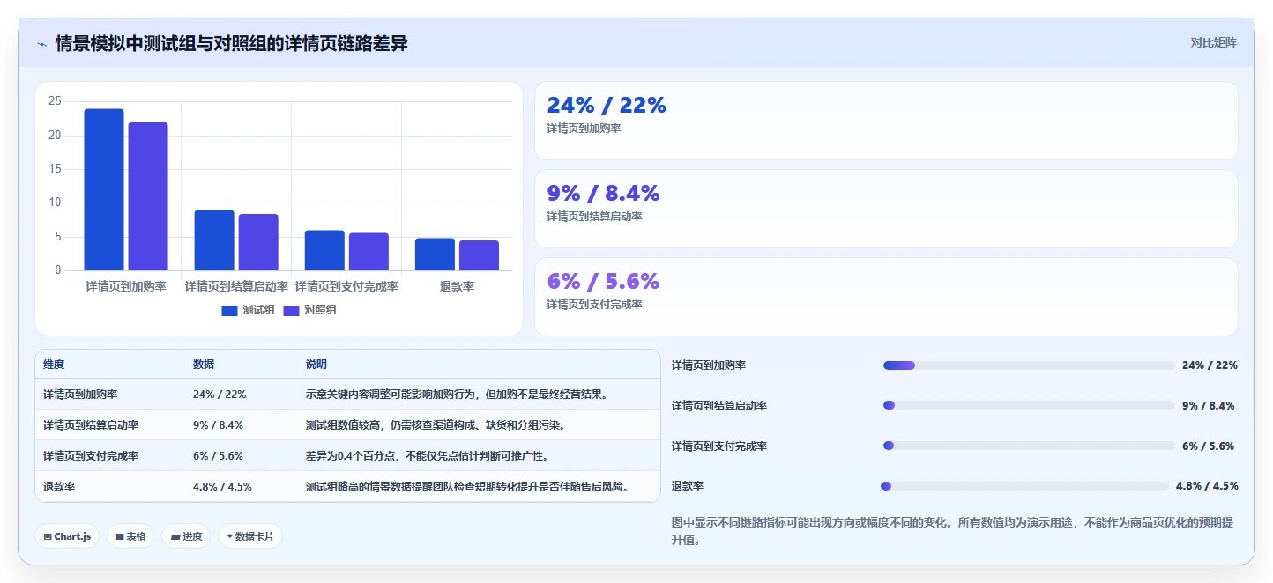This screenshot has width=1273, height=583.
Task: Click the 测试组 bar for 详情页到支付完成率
Action: tap(324, 250)
